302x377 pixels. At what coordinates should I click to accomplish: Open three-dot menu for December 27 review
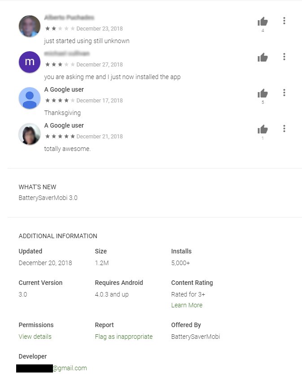point(284,57)
